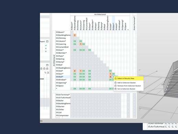The height and width of the screenshot is (134, 178).
Task: Select the IfcColumn* row label
Action: tap(61, 41)
